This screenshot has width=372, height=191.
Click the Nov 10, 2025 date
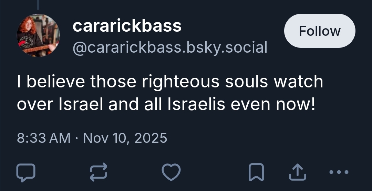point(125,138)
